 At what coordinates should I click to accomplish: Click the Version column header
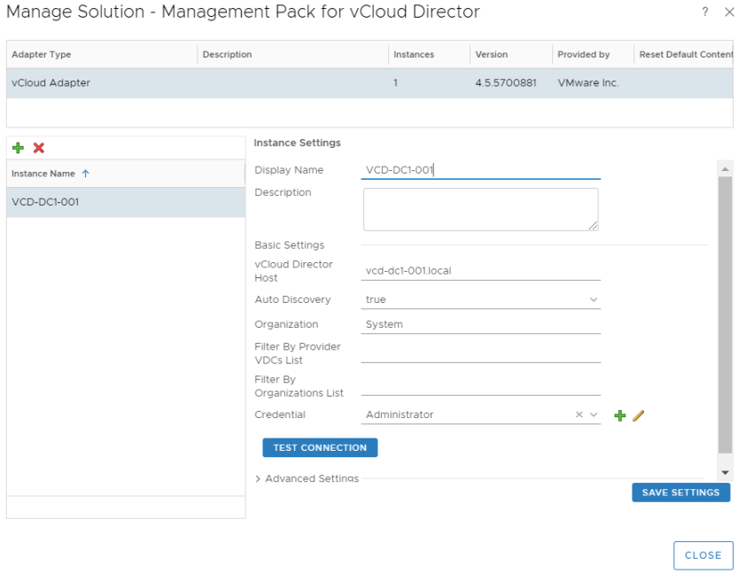pos(492,54)
